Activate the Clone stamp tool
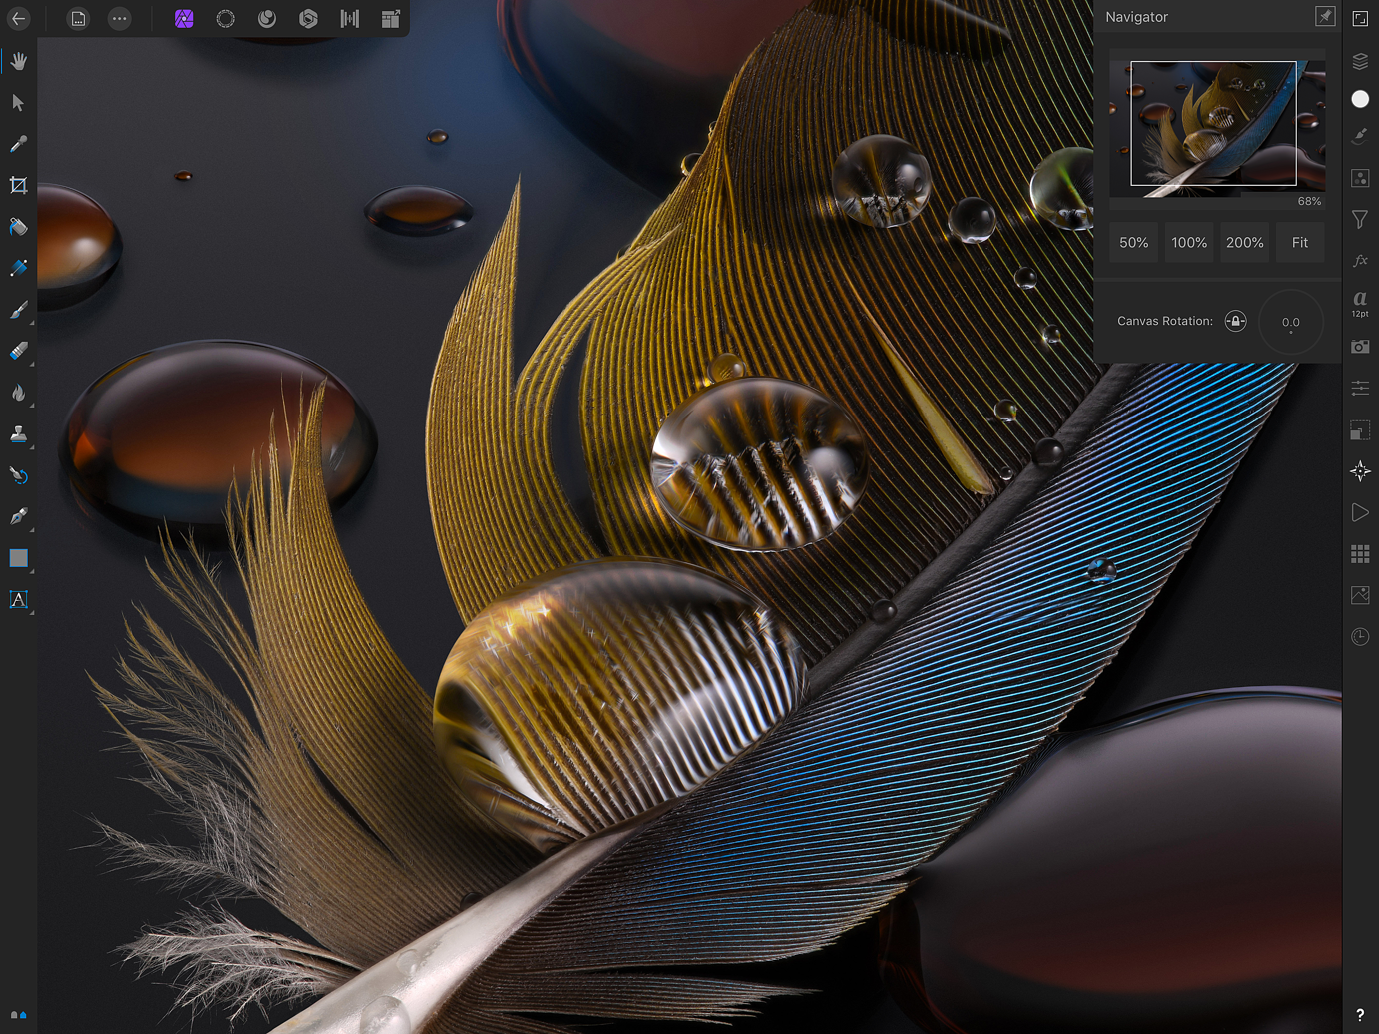This screenshot has height=1034, width=1379. click(x=19, y=433)
